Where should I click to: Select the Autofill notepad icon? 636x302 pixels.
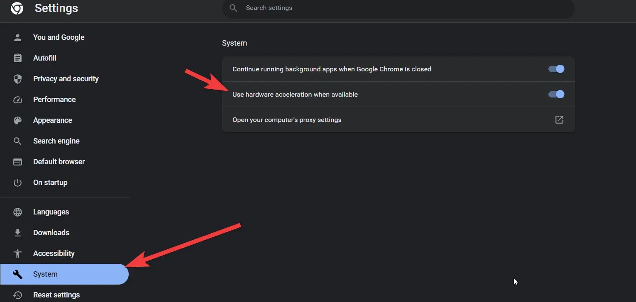[x=17, y=58]
